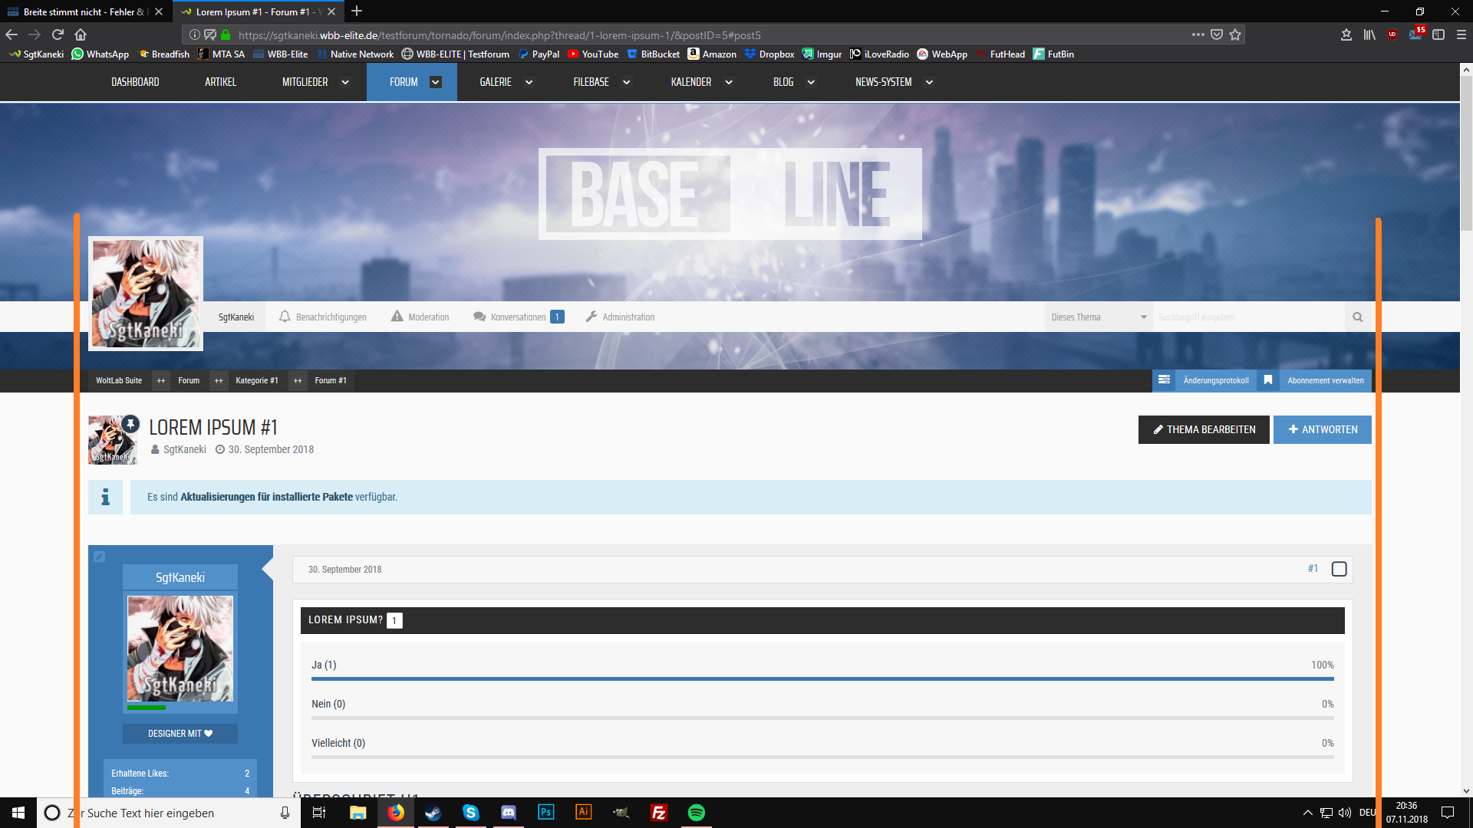The height and width of the screenshot is (828, 1473).
Task: Open Spotify from the taskbar
Action: click(696, 813)
